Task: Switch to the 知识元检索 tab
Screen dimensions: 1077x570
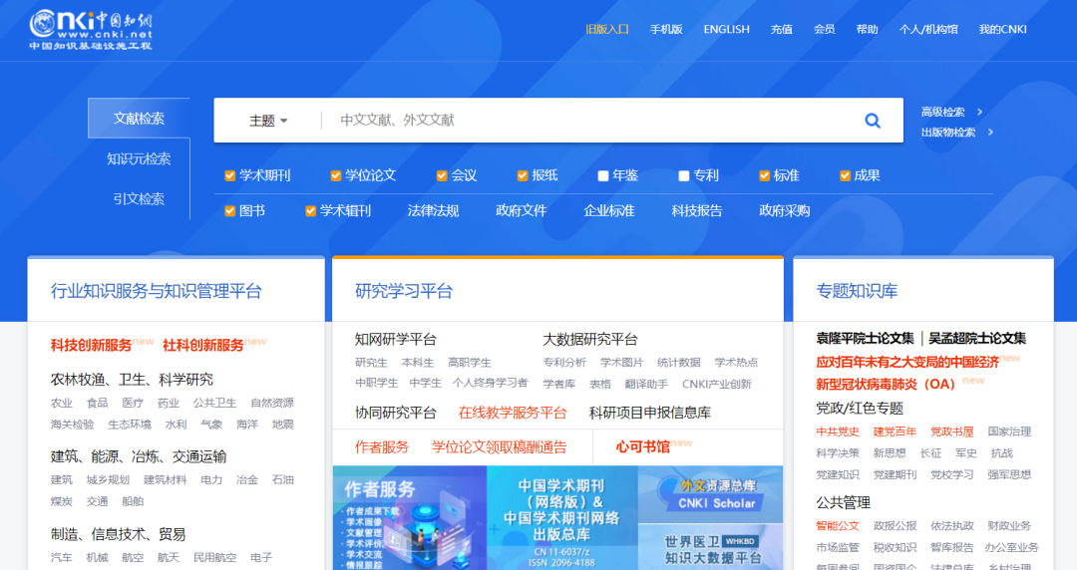Action: click(x=139, y=158)
